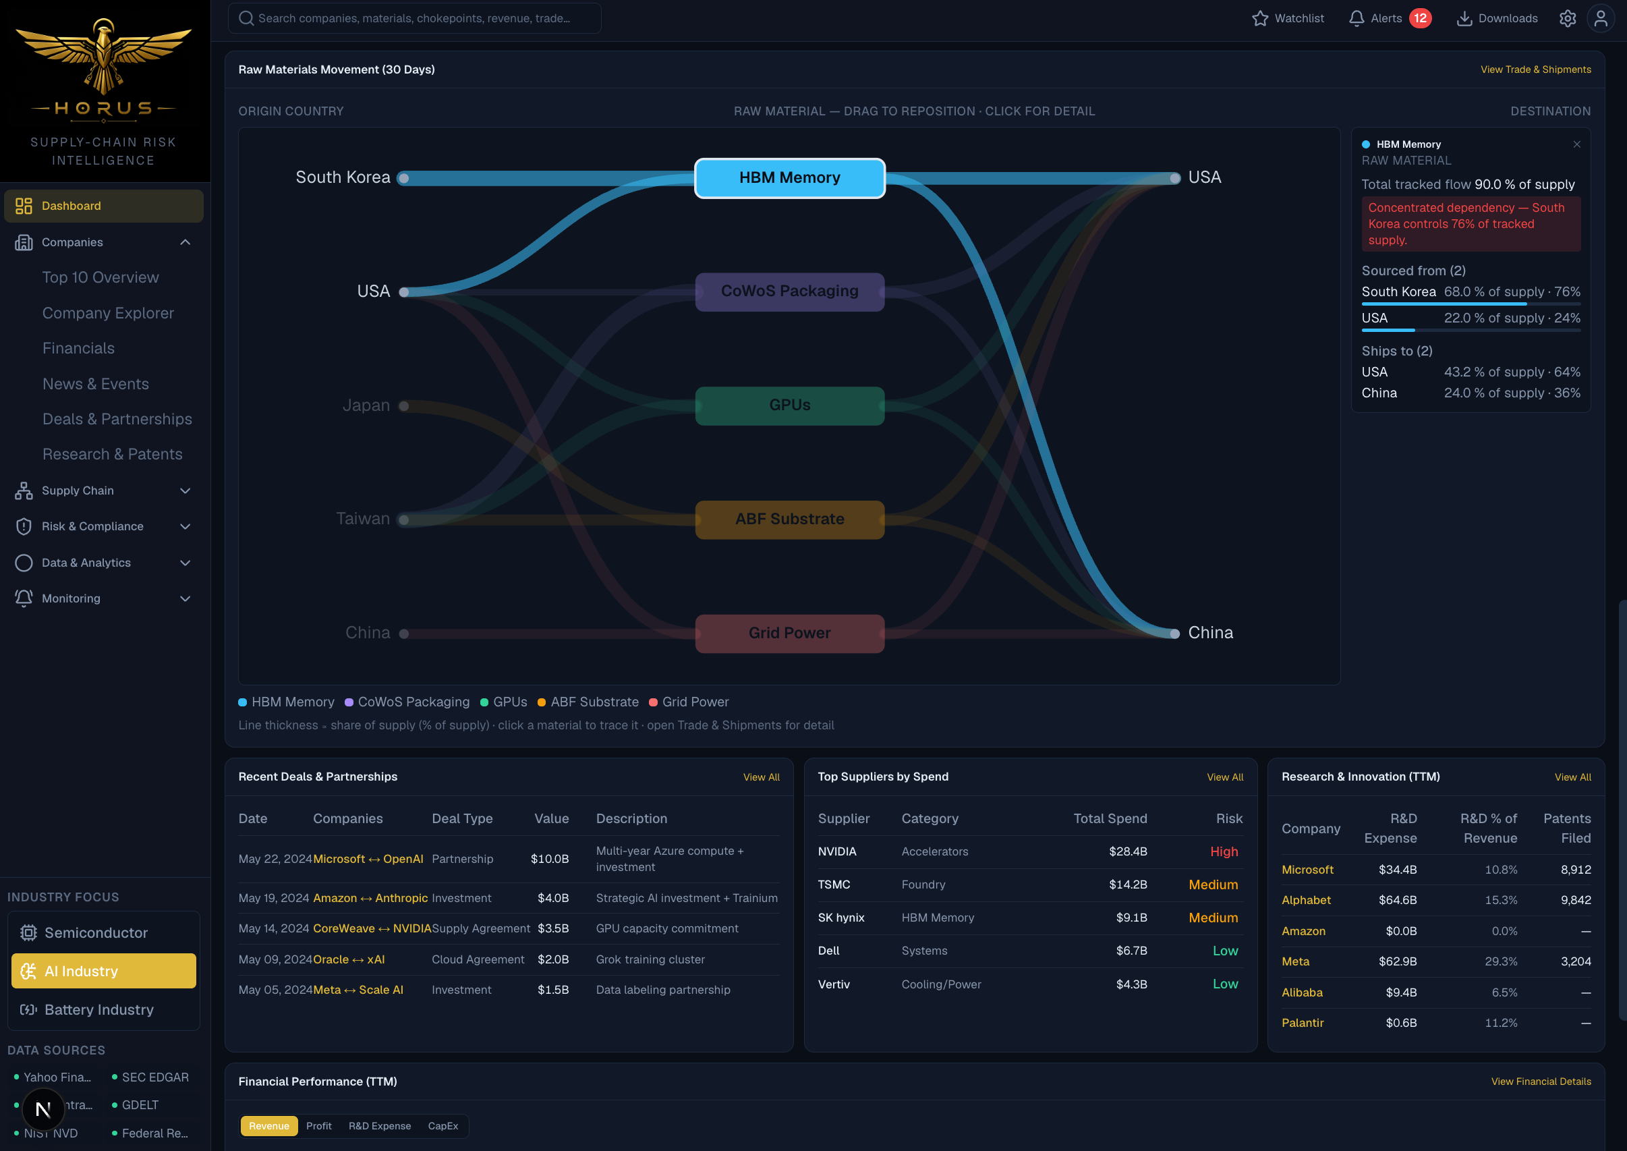Expand the Monitoring chevron
This screenshot has height=1151, width=1627.
click(185, 598)
